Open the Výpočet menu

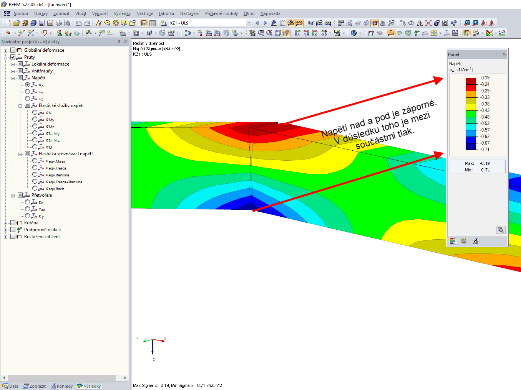[100, 13]
